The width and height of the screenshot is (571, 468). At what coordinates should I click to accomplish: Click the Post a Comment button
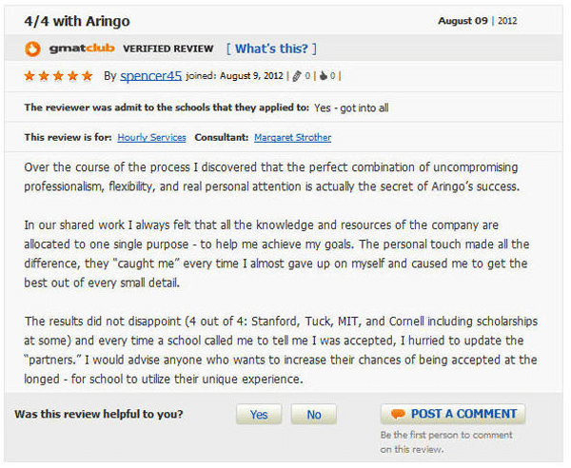[453, 414]
